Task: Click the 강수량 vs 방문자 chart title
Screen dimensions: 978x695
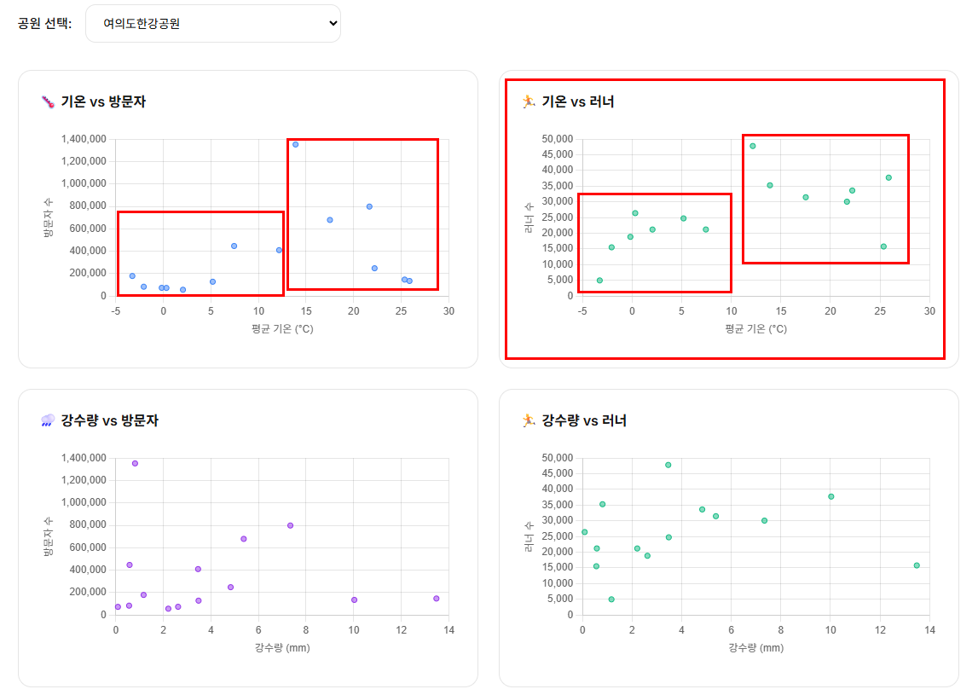Action: [x=110, y=420]
